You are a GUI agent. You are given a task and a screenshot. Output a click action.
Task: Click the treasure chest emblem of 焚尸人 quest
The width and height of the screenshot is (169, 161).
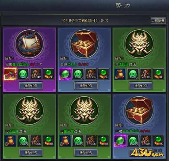pyautogui.click(x=84, y=44)
